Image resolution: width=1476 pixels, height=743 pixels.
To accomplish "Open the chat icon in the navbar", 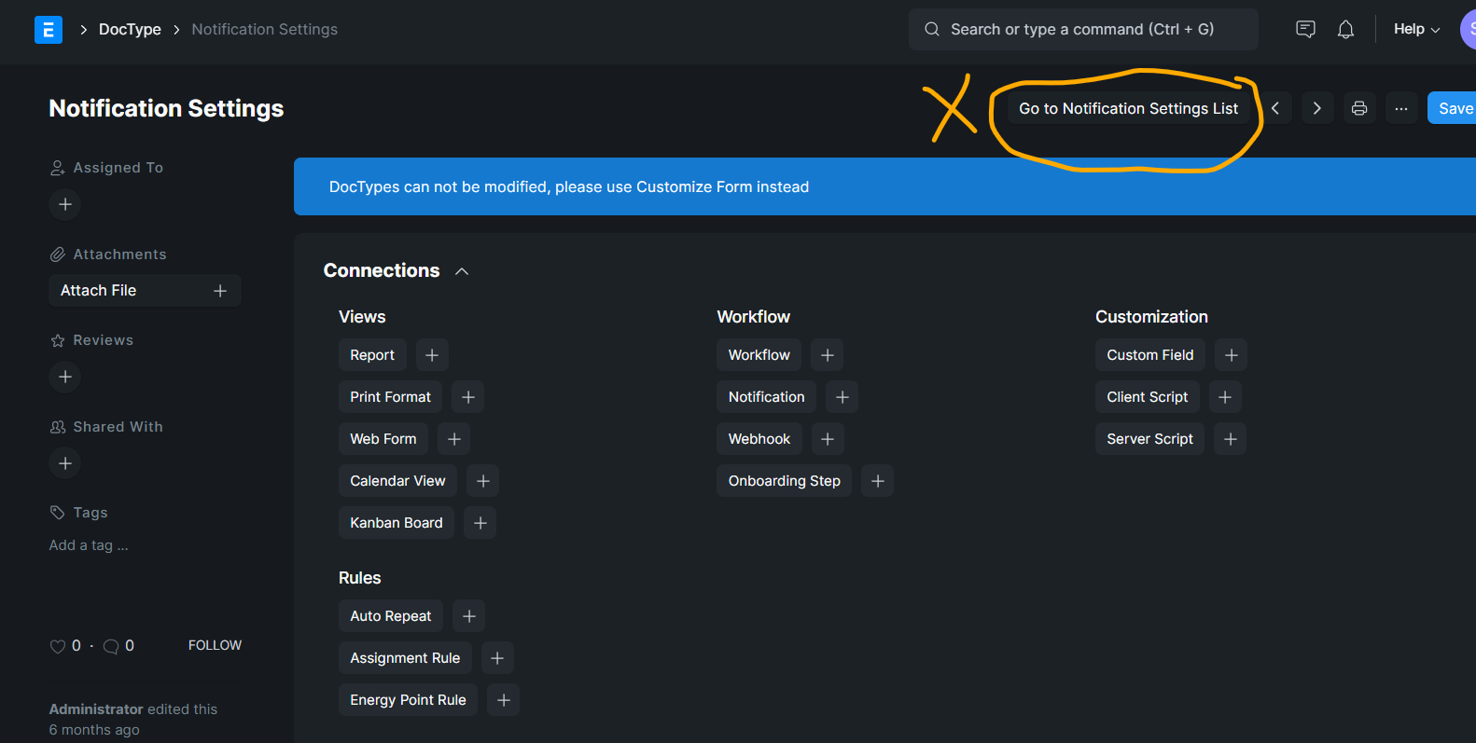I will 1305,29.
